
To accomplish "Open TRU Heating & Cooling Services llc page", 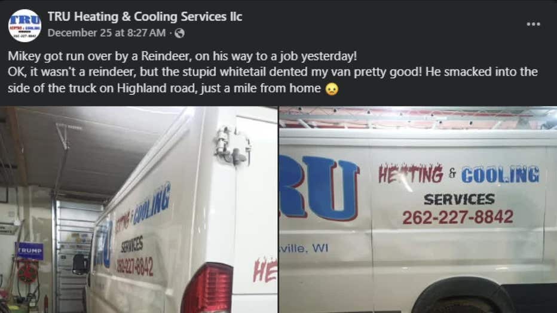I will pyautogui.click(x=145, y=16).
